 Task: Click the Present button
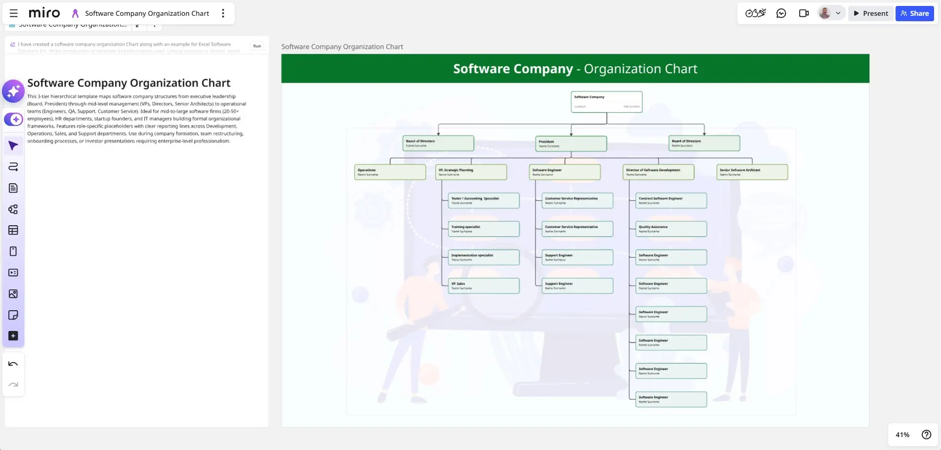click(871, 13)
